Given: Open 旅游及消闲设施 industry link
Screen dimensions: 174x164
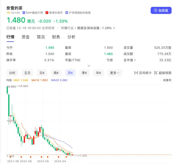Looking at the screenshot, I should (x=88, y=28).
